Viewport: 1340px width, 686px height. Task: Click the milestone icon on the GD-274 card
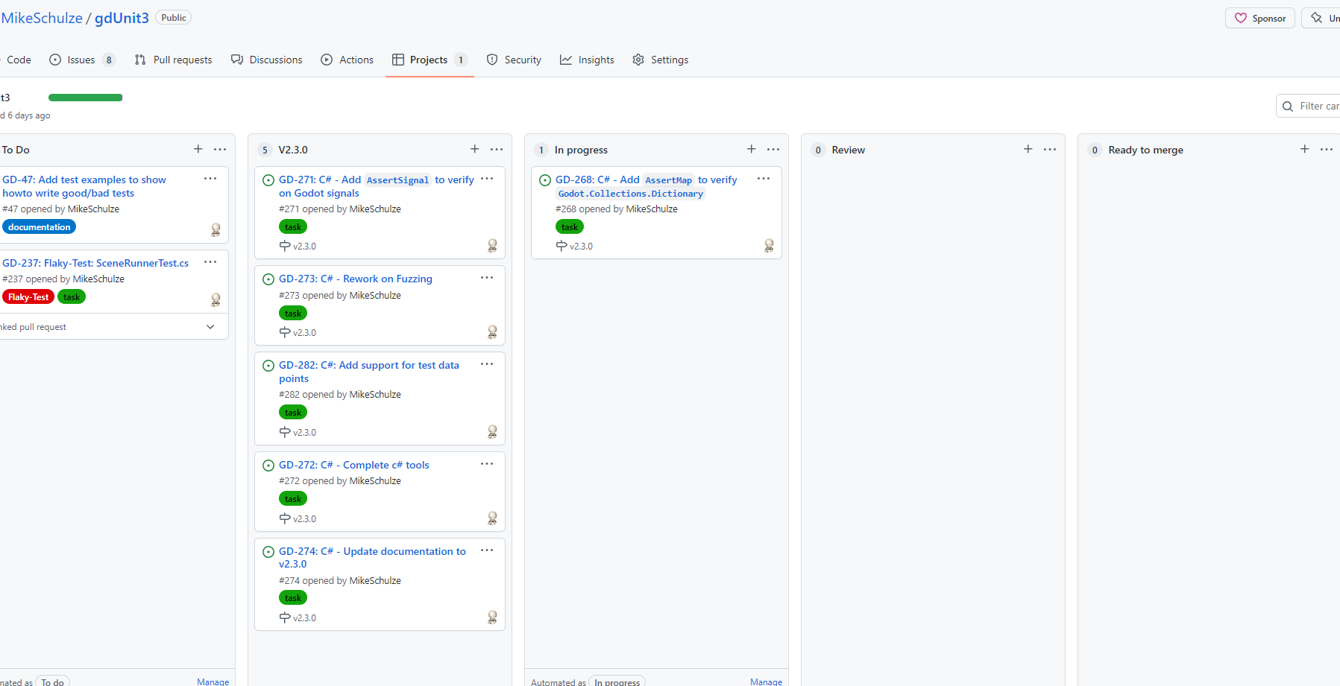click(284, 617)
